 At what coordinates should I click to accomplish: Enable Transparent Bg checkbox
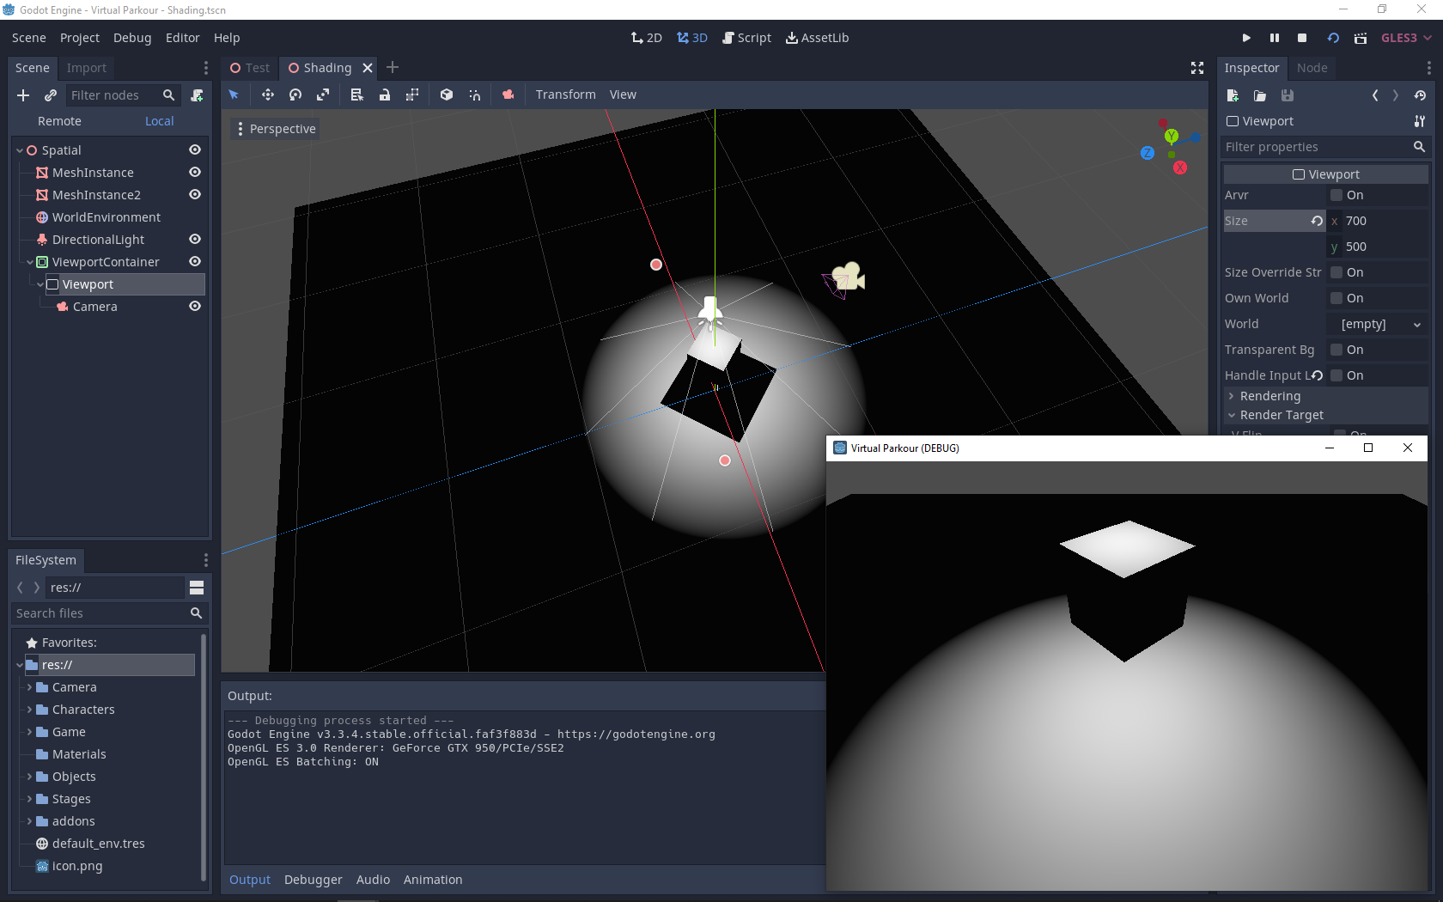(1336, 350)
